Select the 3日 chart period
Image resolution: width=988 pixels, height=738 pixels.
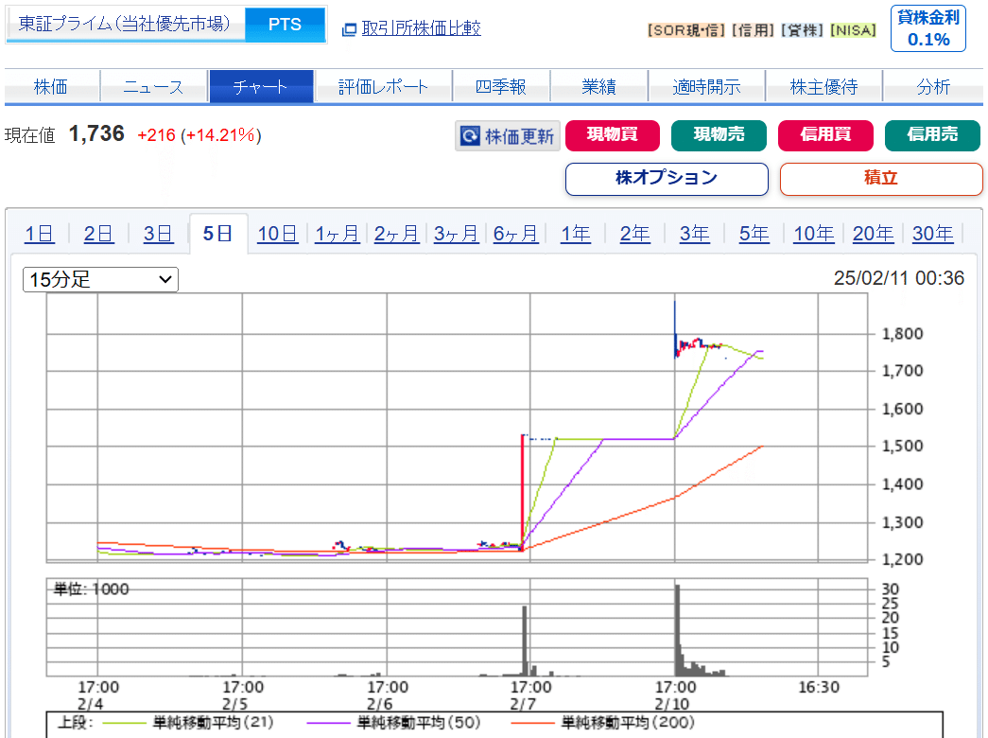[x=158, y=234]
